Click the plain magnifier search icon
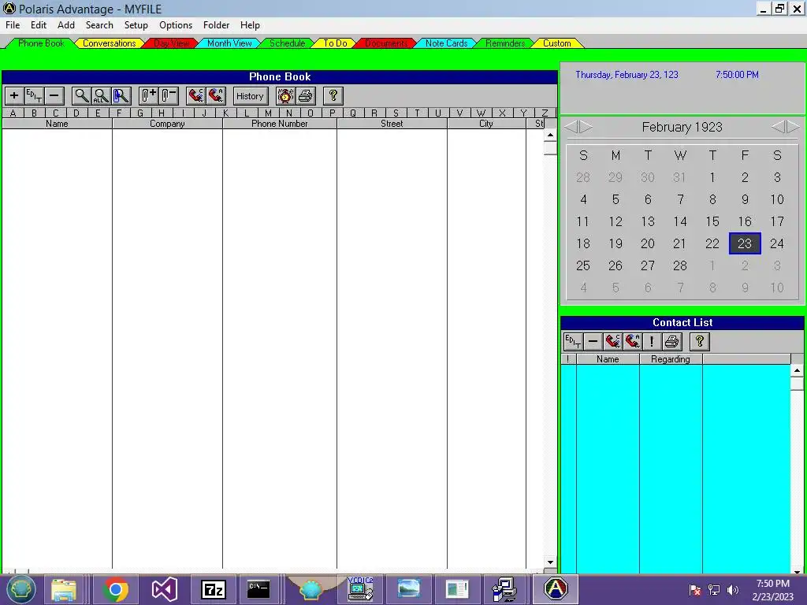 click(x=81, y=95)
